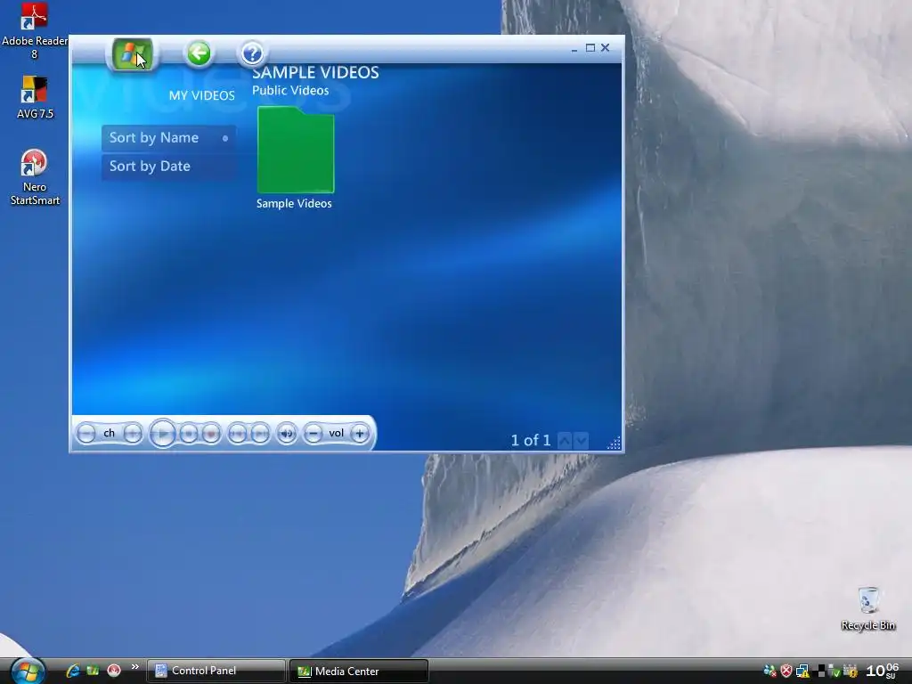
Task: Click the Public Videos subtitle
Action: (x=290, y=90)
